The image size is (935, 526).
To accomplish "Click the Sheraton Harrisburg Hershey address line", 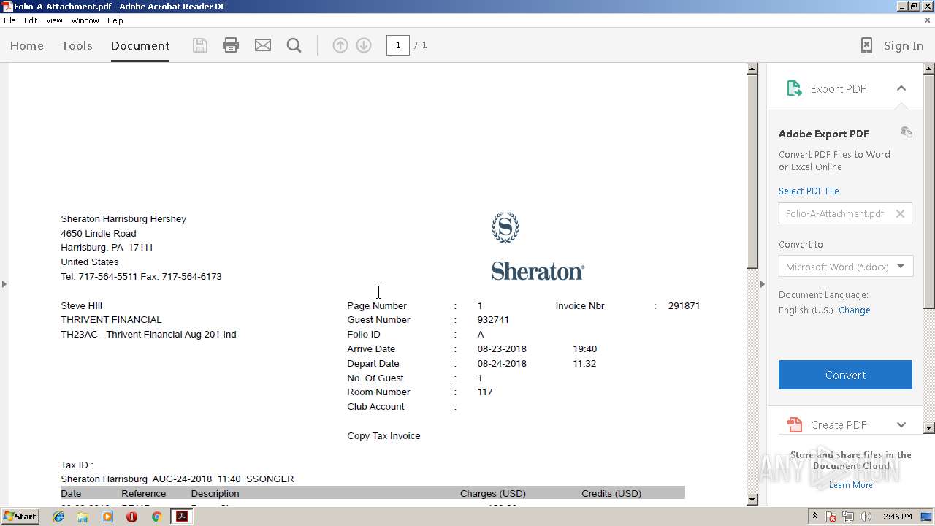I will coord(123,218).
